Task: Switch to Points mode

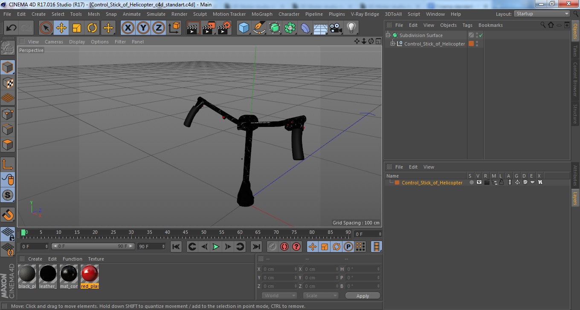Action: (8, 114)
